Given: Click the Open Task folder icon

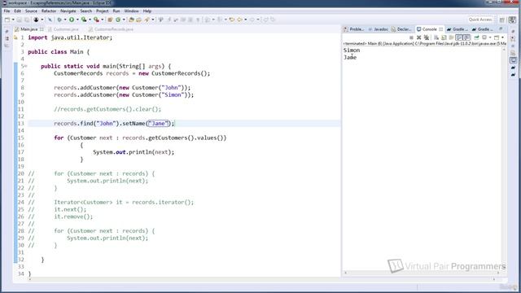Looking at the screenshot, I should (139, 20).
